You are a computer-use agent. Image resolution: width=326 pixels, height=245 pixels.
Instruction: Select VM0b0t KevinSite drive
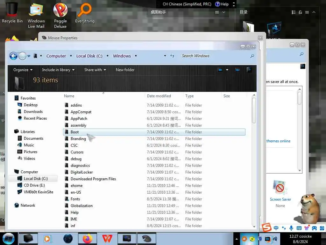(39, 192)
